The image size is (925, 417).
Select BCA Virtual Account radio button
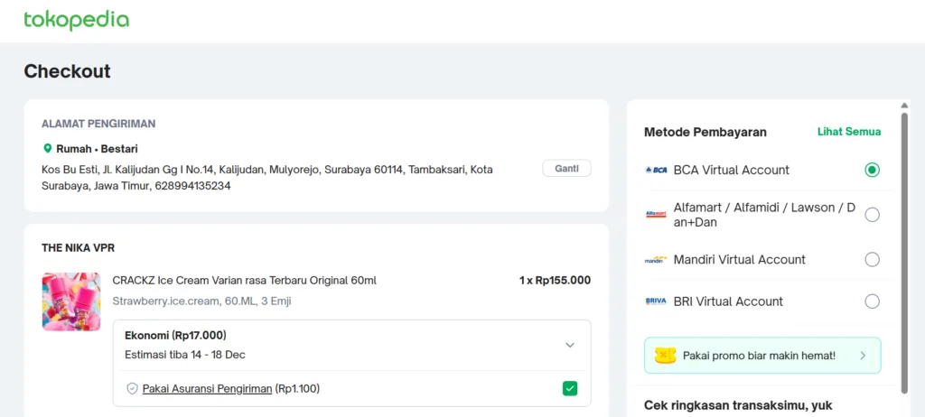coord(872,170)
